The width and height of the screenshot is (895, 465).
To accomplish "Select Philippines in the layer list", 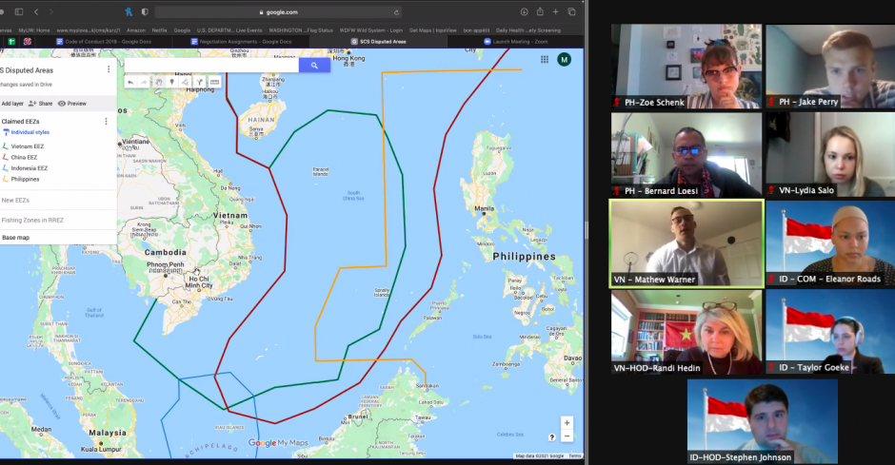I will point(25,179).
